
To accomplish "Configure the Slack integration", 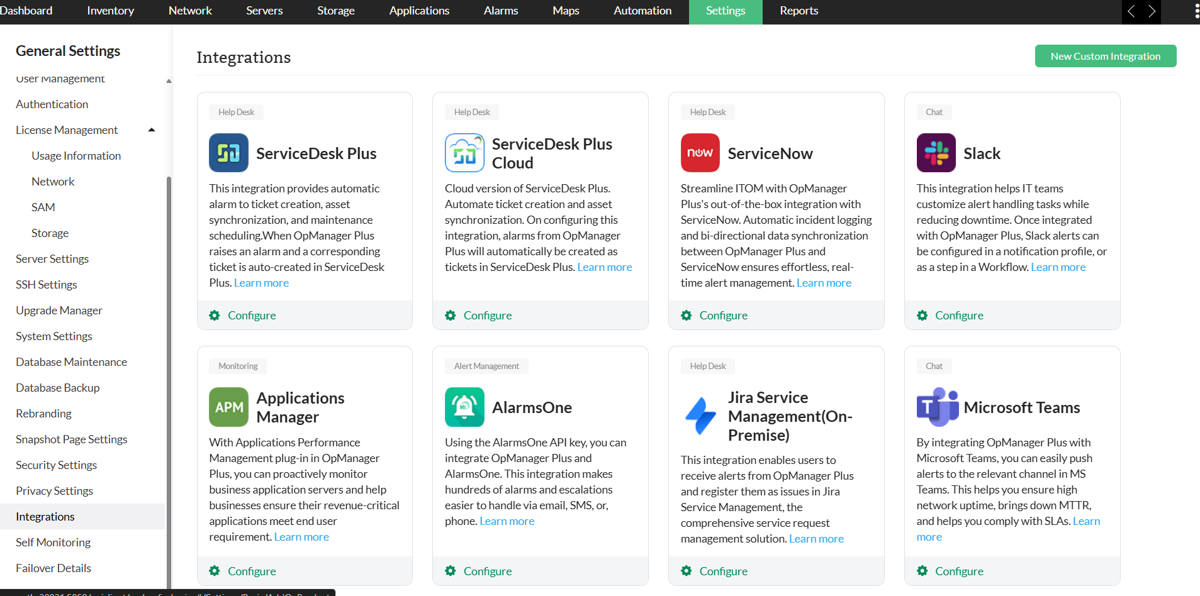I will (x=959, y=315).
